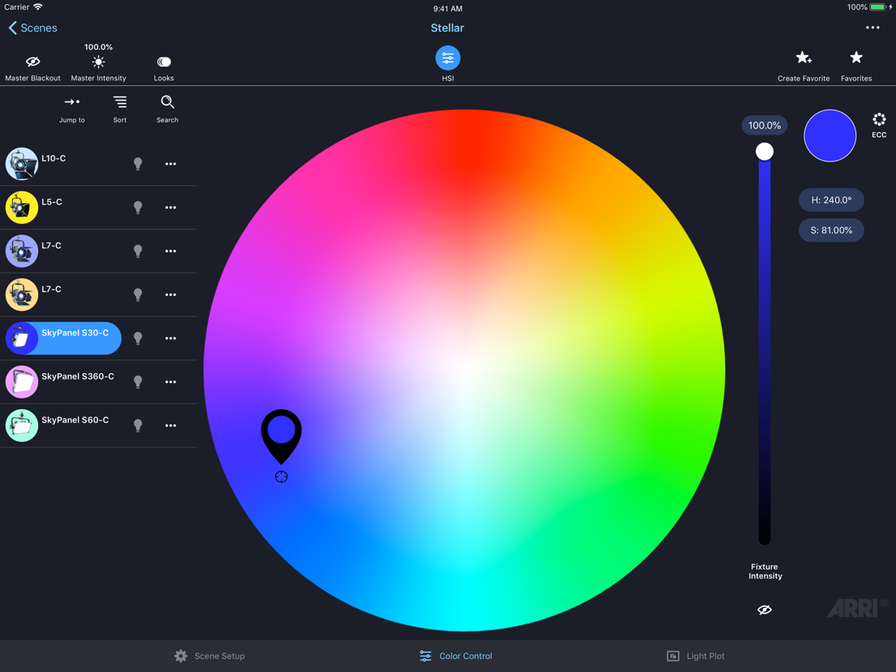Tap the 100.0% intensity value
The image size is (896, 672).
pos(765,125)
